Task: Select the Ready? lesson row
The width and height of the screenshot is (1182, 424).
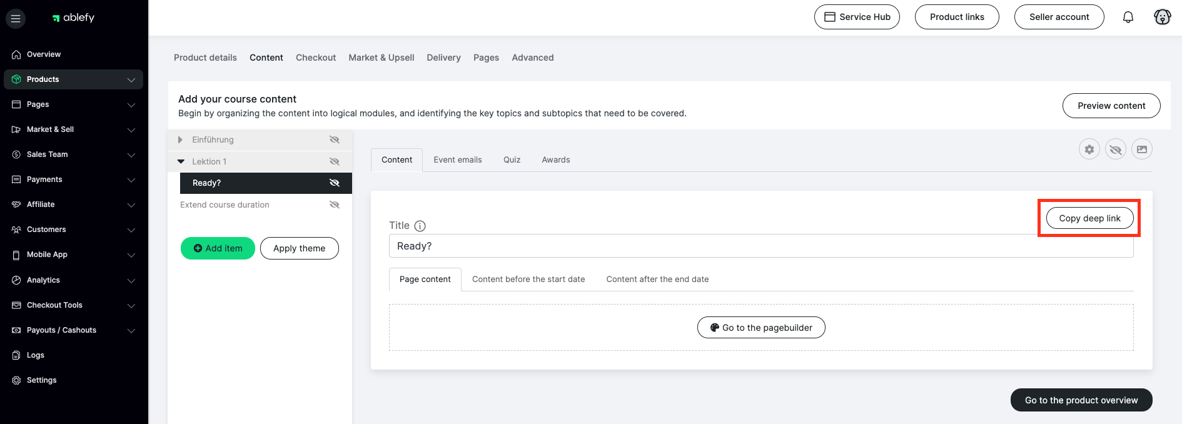Action: (x=266, y=183)
